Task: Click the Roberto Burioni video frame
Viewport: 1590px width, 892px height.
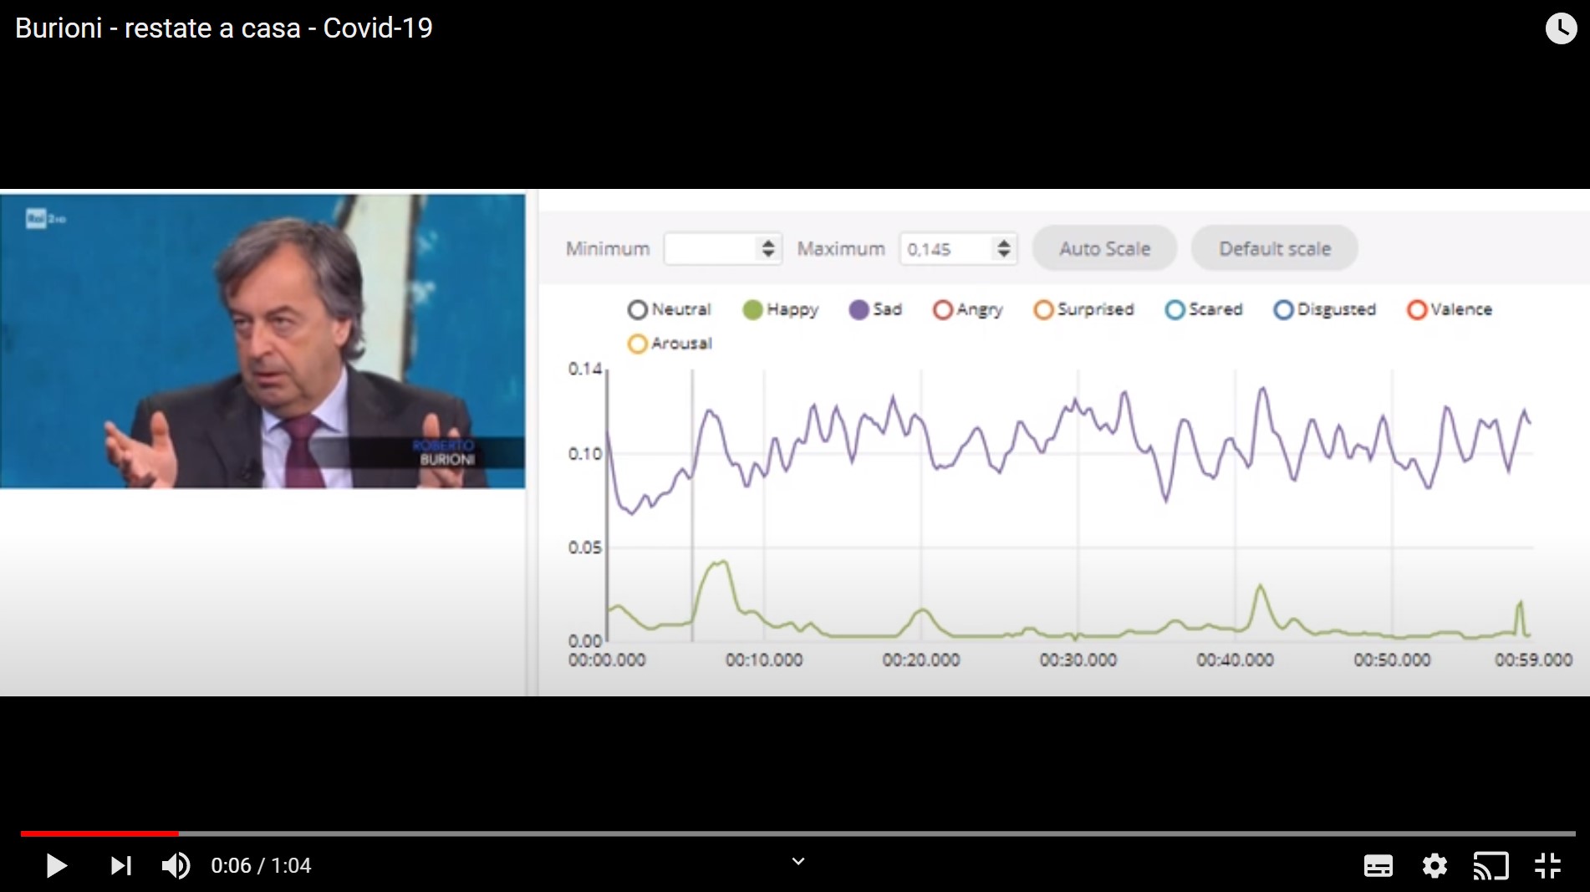Action: click(x=262, y=341)
